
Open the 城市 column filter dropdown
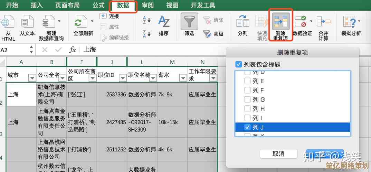point(32,78)
